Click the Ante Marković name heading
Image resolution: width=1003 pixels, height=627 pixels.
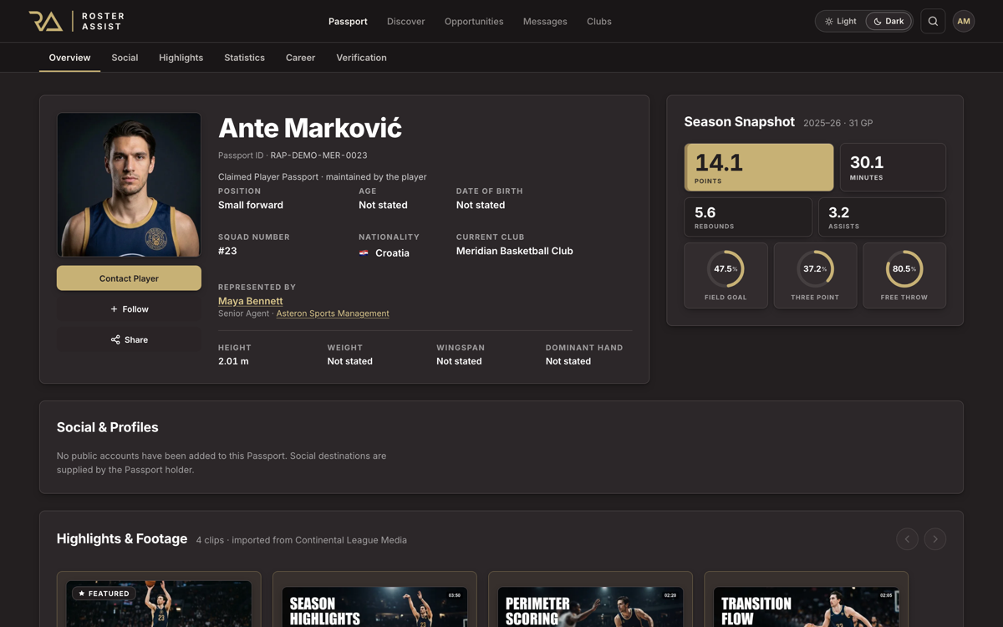click(310, 128)
